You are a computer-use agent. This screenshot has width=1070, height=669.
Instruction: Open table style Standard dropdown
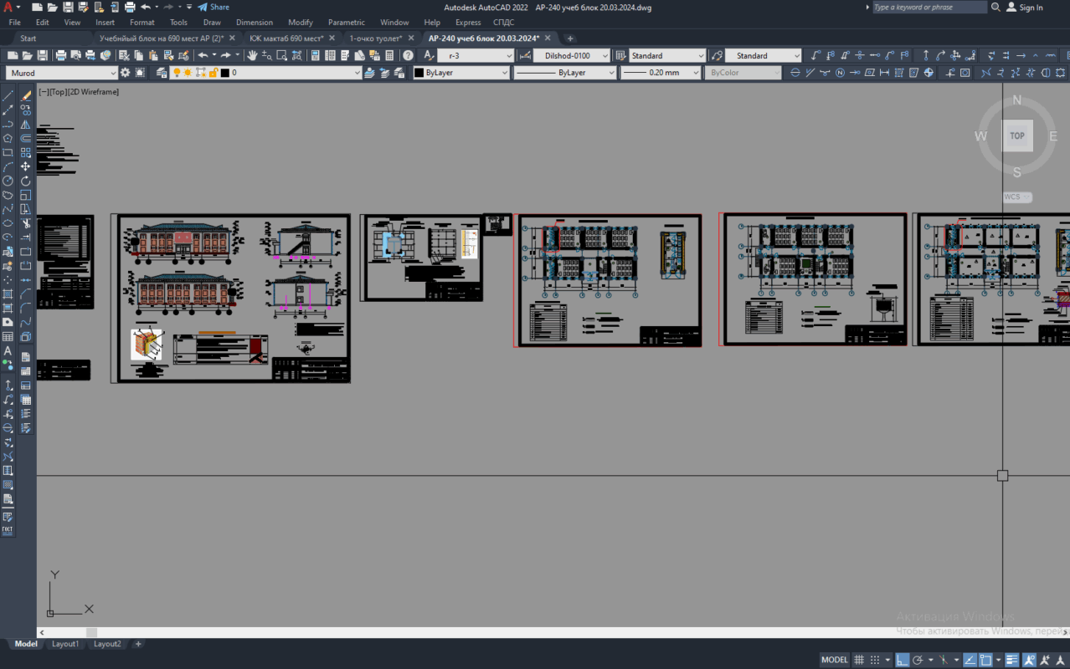[x=667, y=55]
